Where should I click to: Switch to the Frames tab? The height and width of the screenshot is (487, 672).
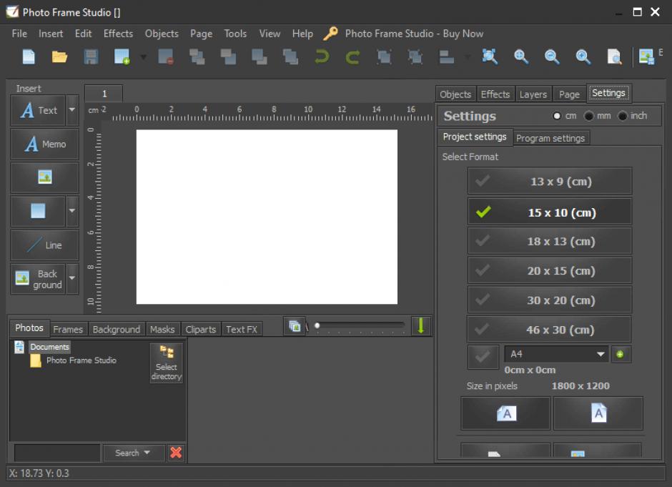[68, 329]
